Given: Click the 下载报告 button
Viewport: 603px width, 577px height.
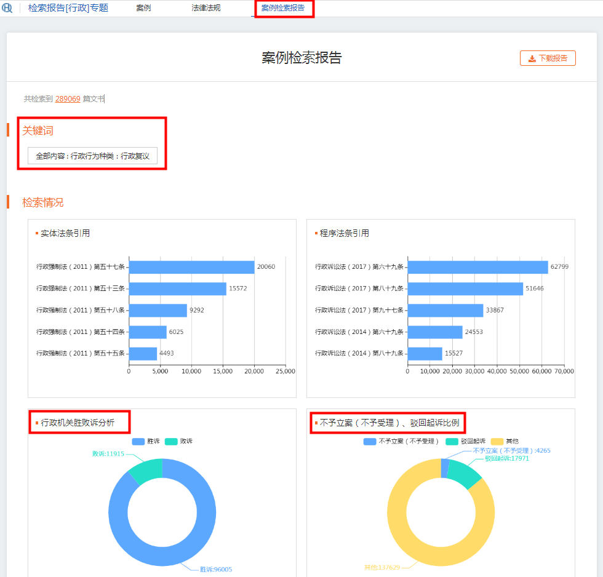Looking at the screenshot, I should tap(548, 58).
